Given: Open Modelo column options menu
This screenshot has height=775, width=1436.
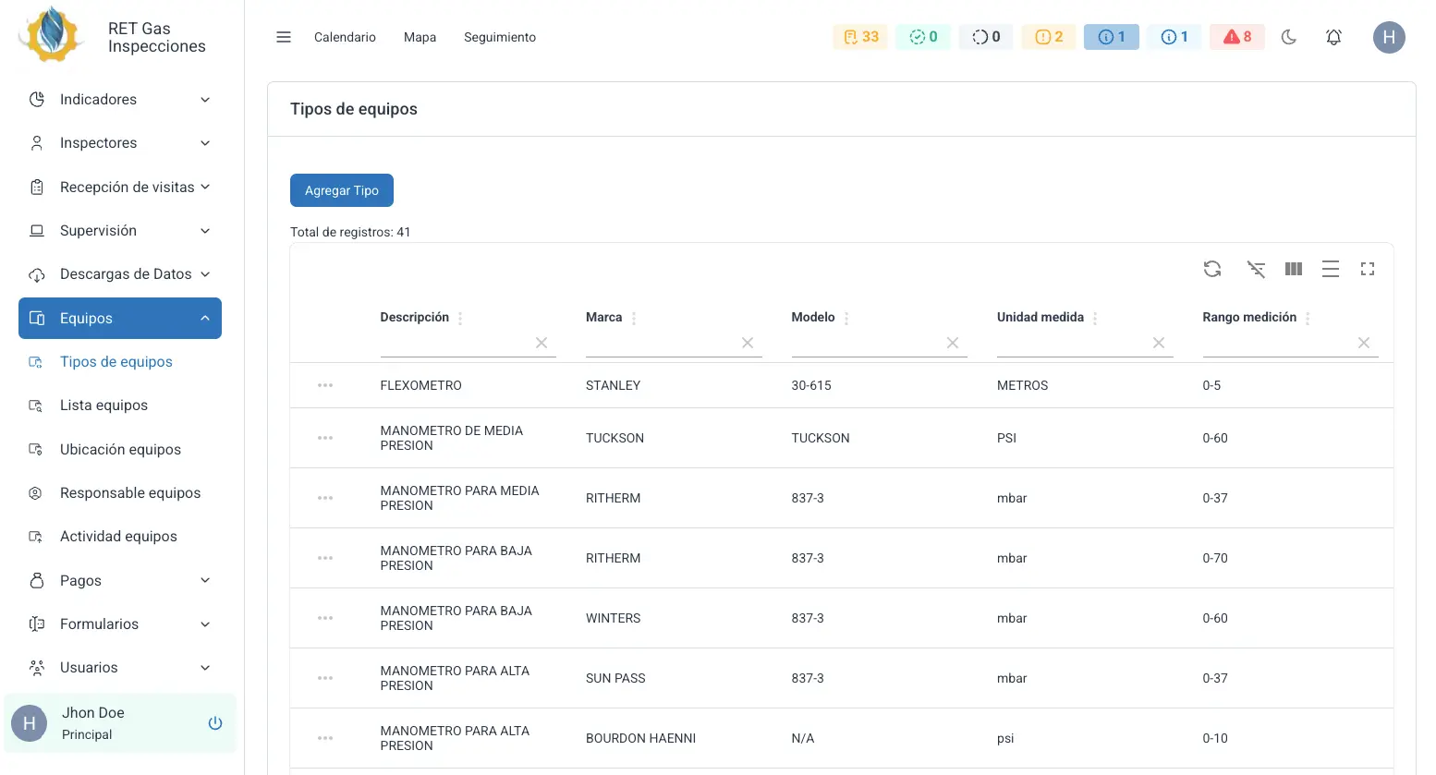Looking at the screenshot, I should (846, 318).
